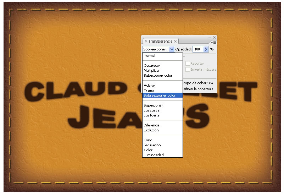Click the expand/collapse arrows on Transparencia tab
The image size is (284, 196).
click(146, 42)
